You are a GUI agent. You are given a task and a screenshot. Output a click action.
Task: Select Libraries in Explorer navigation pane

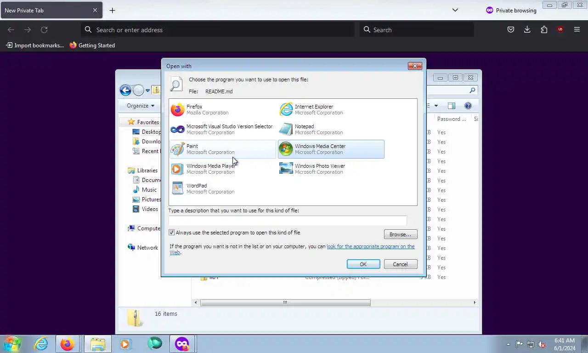pos(143,170)
